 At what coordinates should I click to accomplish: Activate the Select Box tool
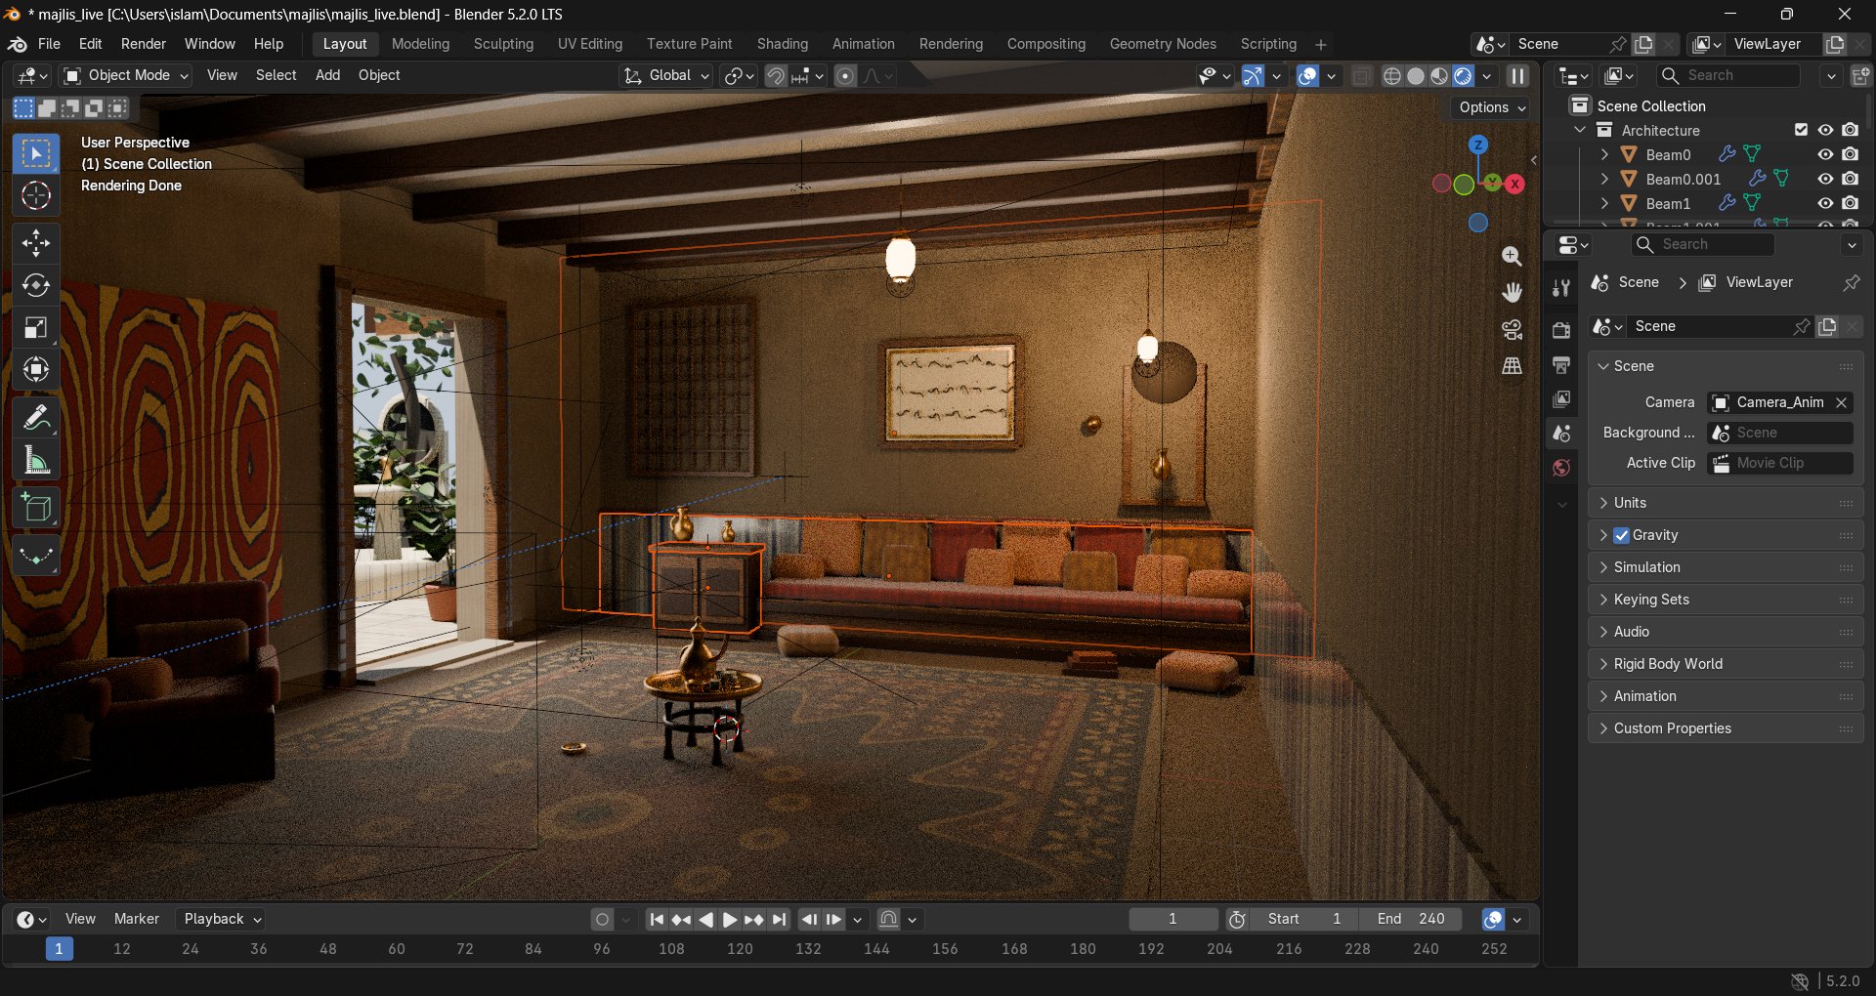click(36, 153)
